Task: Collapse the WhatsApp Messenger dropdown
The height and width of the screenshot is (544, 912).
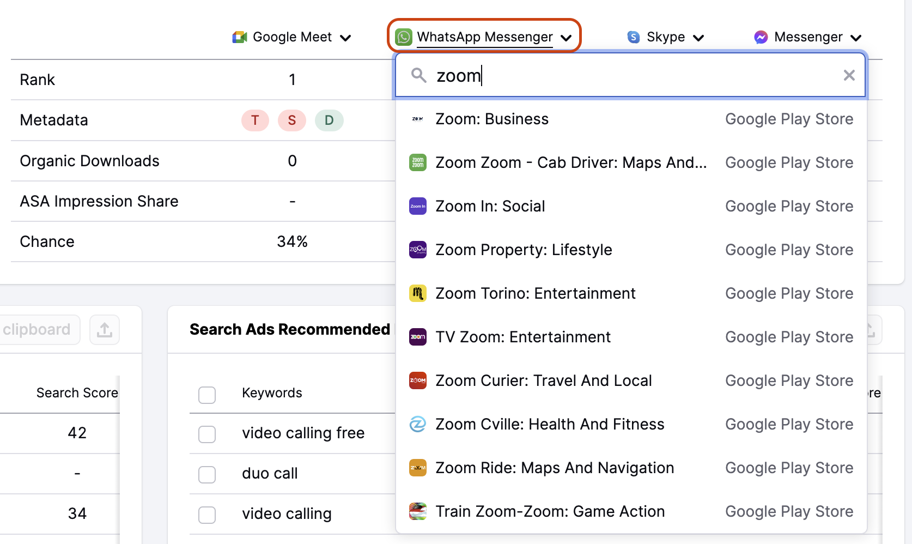Action: 567,38
